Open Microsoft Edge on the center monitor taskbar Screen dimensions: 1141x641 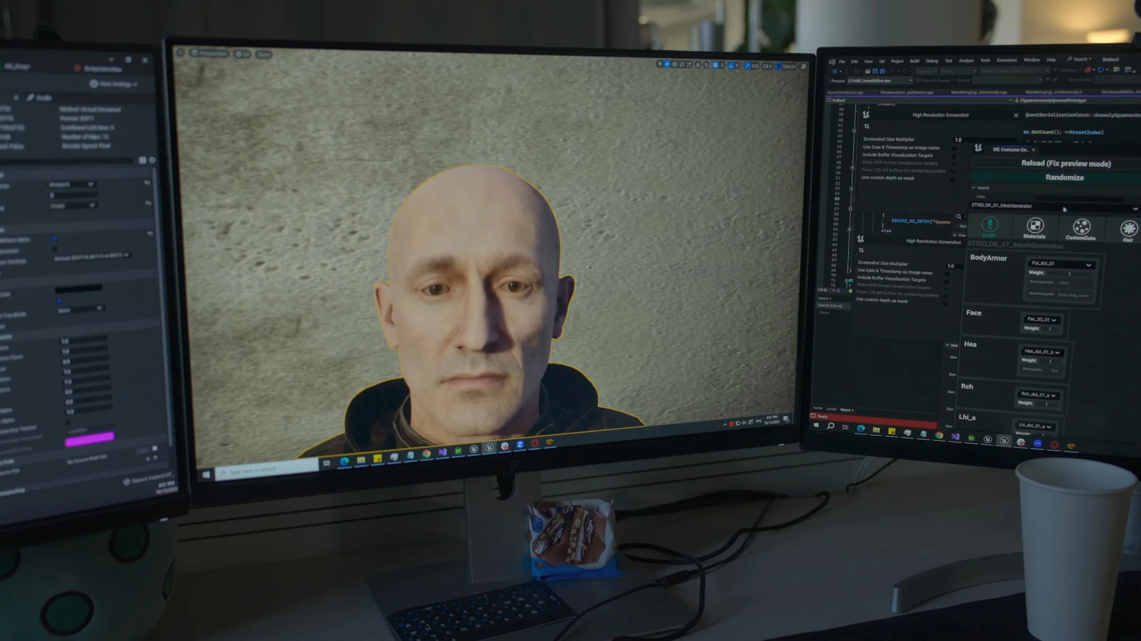tap(344, 462)
